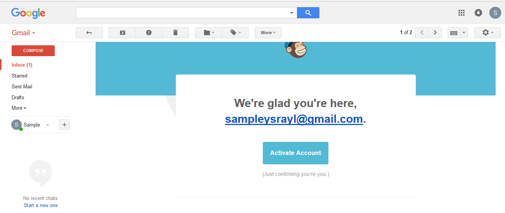Viewport: 505px width, 213px height.
Task: Click Start a new one chat link
Action: point(40,205)
